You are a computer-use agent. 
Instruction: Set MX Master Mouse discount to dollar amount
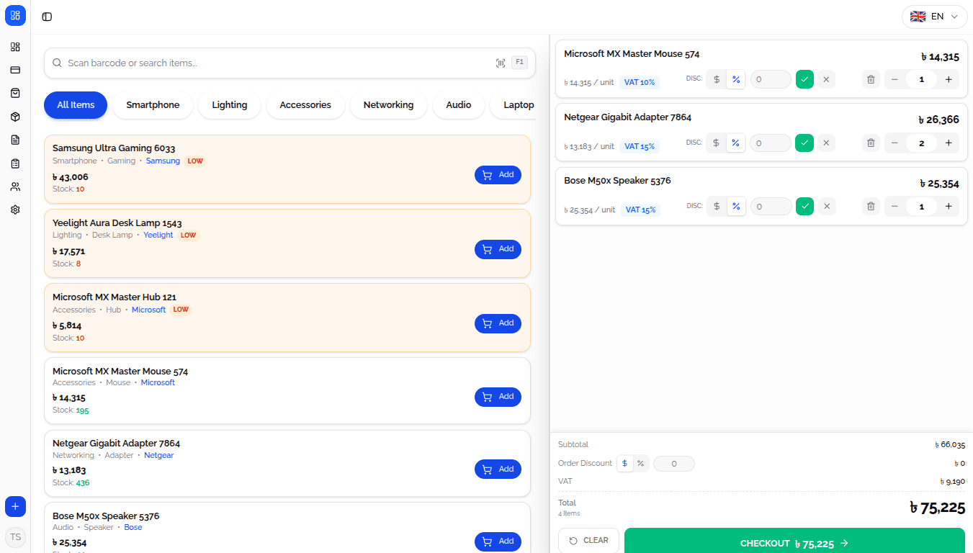point(717,79)
